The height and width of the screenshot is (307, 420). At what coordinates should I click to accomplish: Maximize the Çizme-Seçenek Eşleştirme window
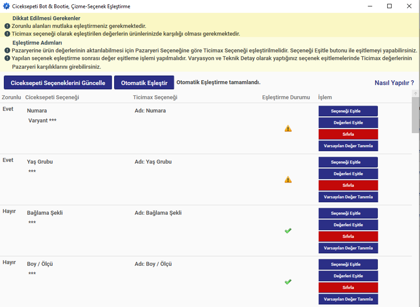click(x=390, y=6)
